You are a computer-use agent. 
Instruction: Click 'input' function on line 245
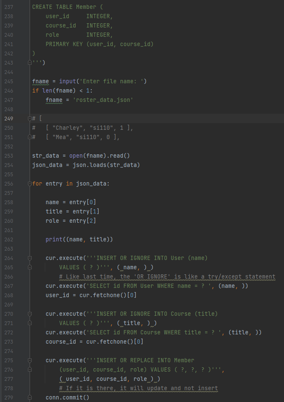coord(68,81)
